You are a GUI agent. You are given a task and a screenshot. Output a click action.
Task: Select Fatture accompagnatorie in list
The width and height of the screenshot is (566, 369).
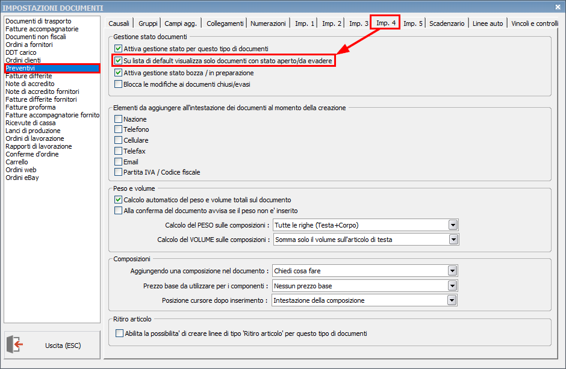(52, 29)
